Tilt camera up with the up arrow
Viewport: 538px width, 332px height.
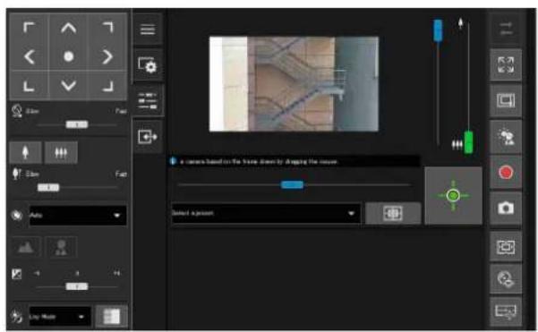(x=69, y=28)
